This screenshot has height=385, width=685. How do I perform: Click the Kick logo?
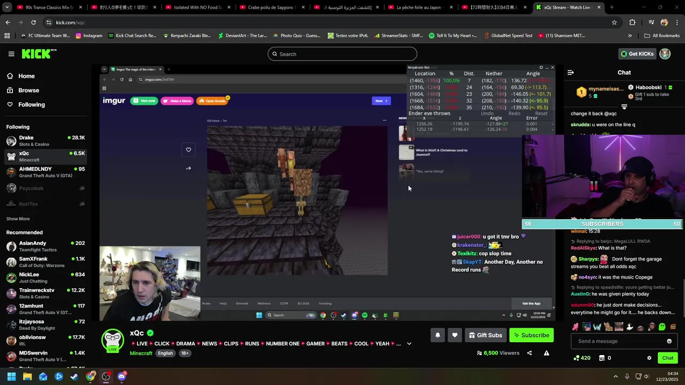click(39, 53)
